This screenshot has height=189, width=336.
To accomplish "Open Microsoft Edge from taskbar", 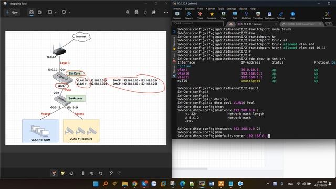I will 183,184.
